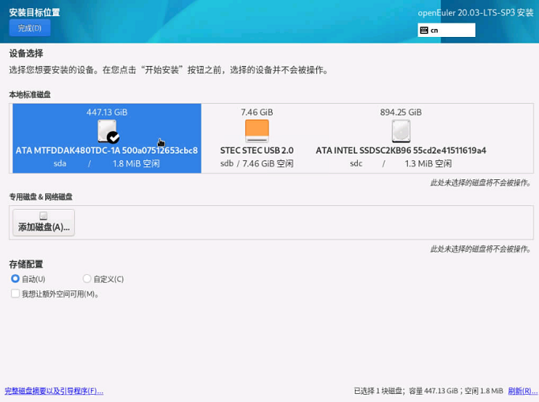Click the keyboard icon in layout indicator
Screen dimensions: 539x402
coord(424,31)
